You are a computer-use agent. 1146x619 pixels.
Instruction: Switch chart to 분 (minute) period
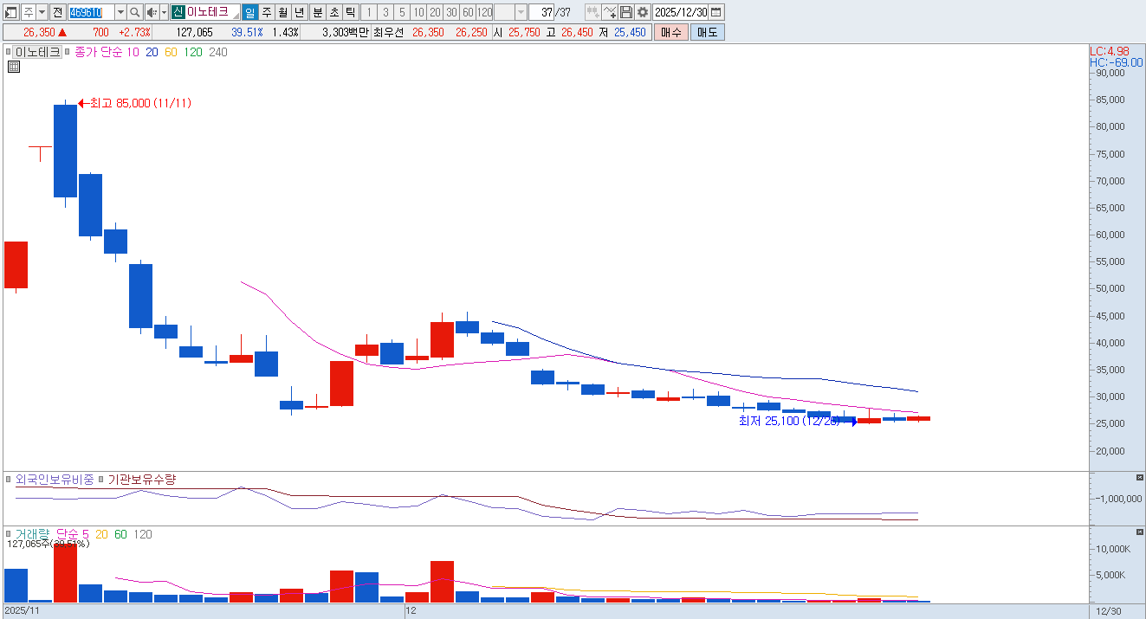coord(317,12)
